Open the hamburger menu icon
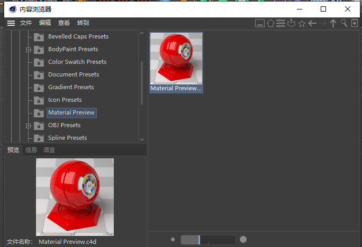362x247 pixels. tap(11, 23)
